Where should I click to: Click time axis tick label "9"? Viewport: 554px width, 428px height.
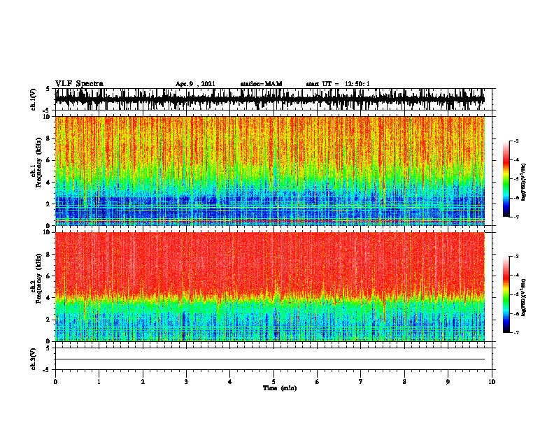point(448,382)
